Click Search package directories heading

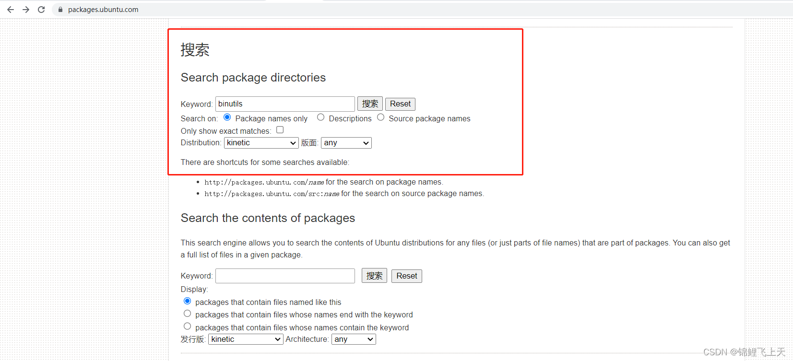click(253, 78)
